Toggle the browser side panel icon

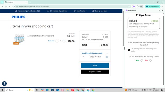[x=141, y=6]
